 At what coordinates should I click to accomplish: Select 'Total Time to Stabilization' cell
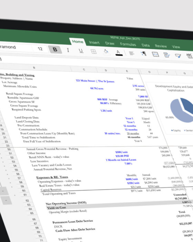(38, 137)
